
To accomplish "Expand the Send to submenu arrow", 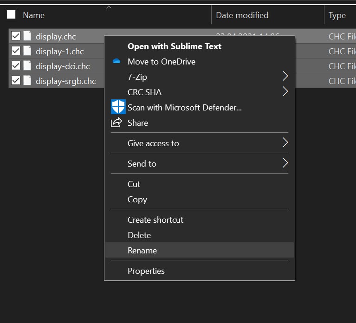I will coord(285,163).
